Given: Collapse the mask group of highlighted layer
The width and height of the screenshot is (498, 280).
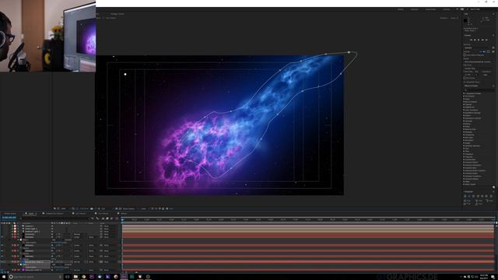Looking at the screenshot, I should tap(18, 264).
